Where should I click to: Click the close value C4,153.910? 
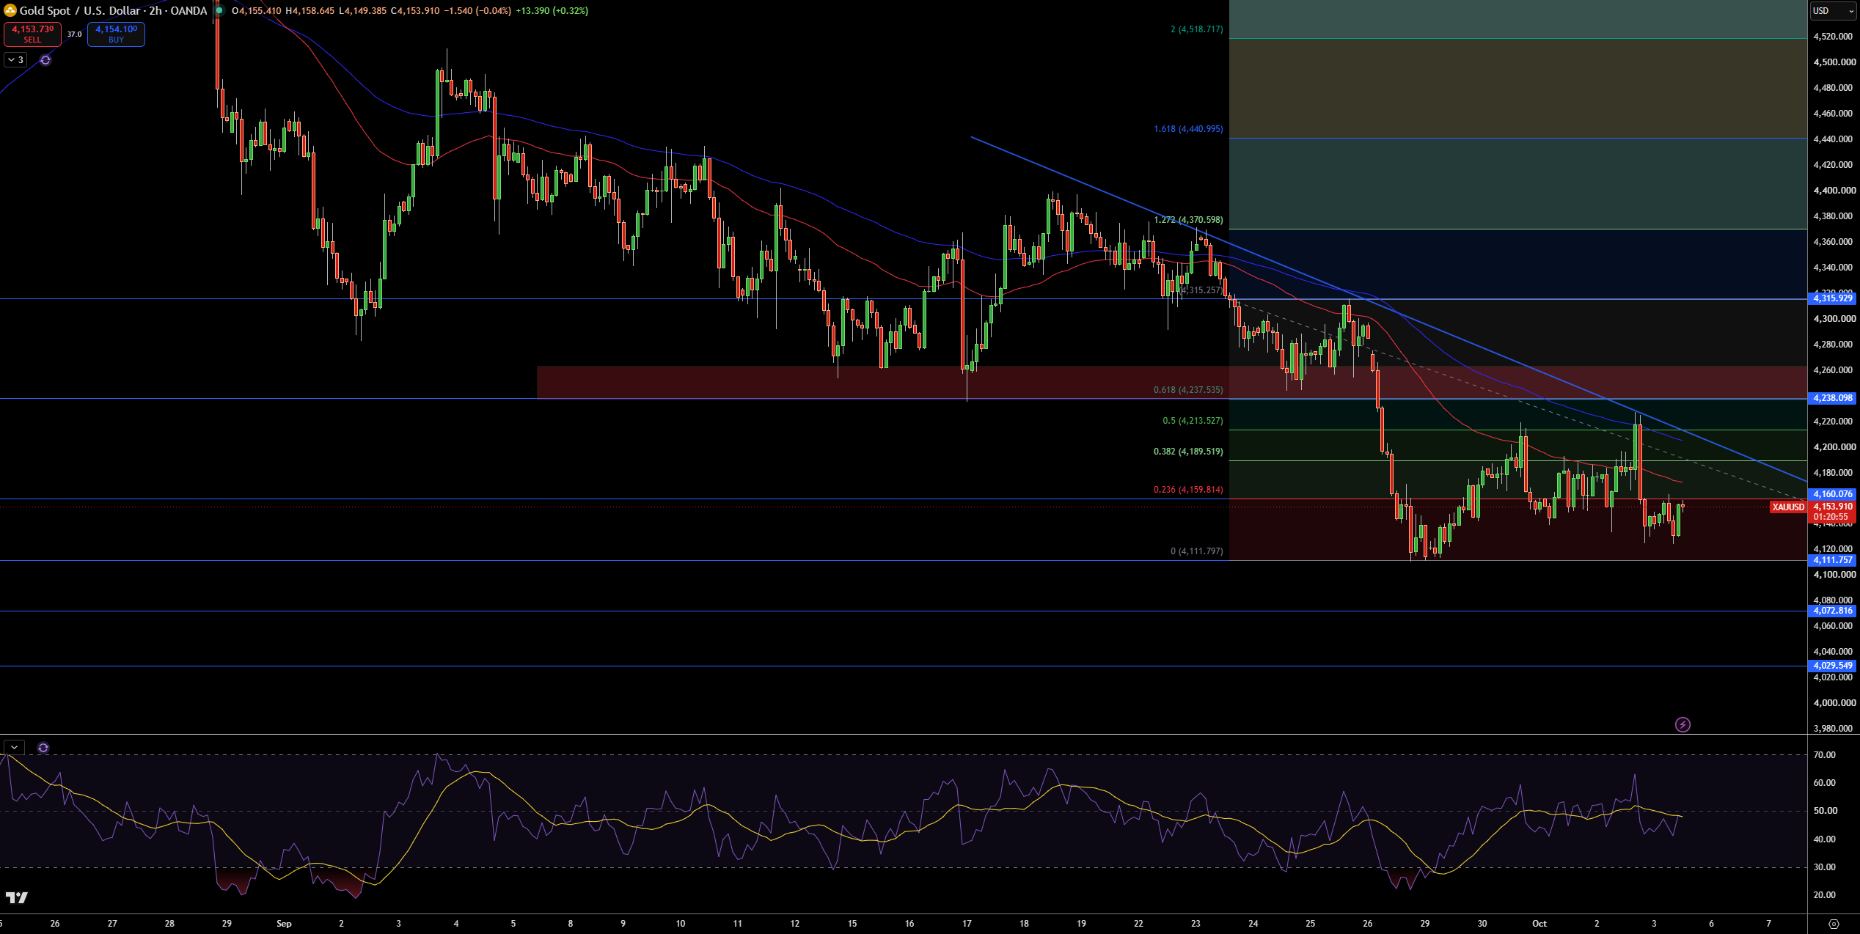click(415, 11)
